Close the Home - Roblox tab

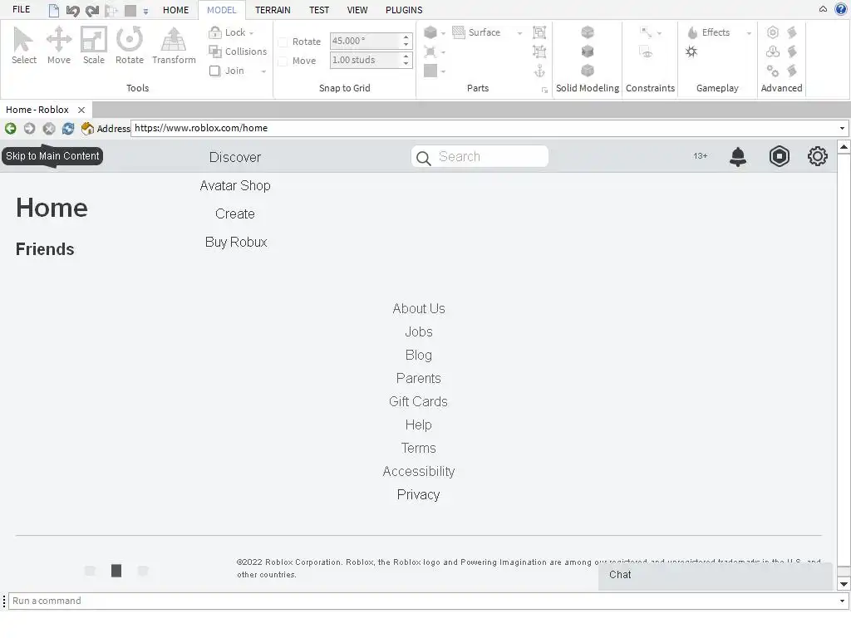point(81,110)
